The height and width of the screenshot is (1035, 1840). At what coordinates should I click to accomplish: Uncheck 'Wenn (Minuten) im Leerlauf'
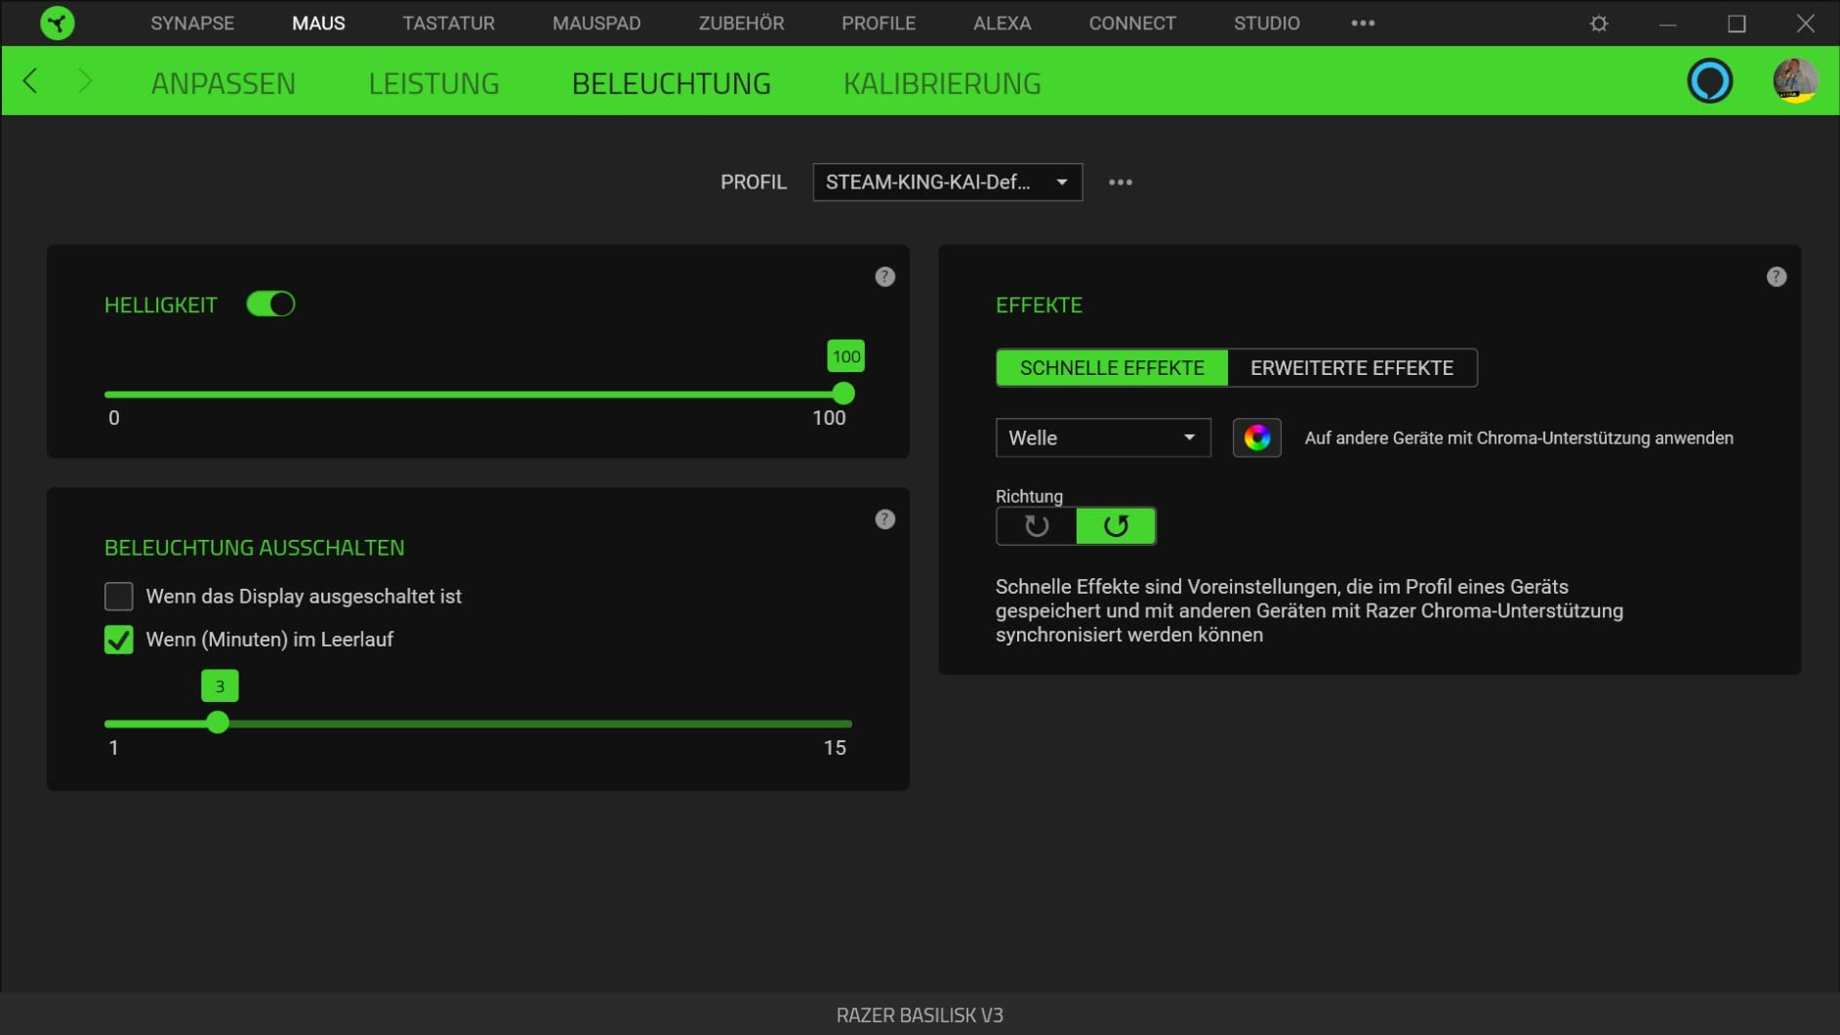[119, 640]
